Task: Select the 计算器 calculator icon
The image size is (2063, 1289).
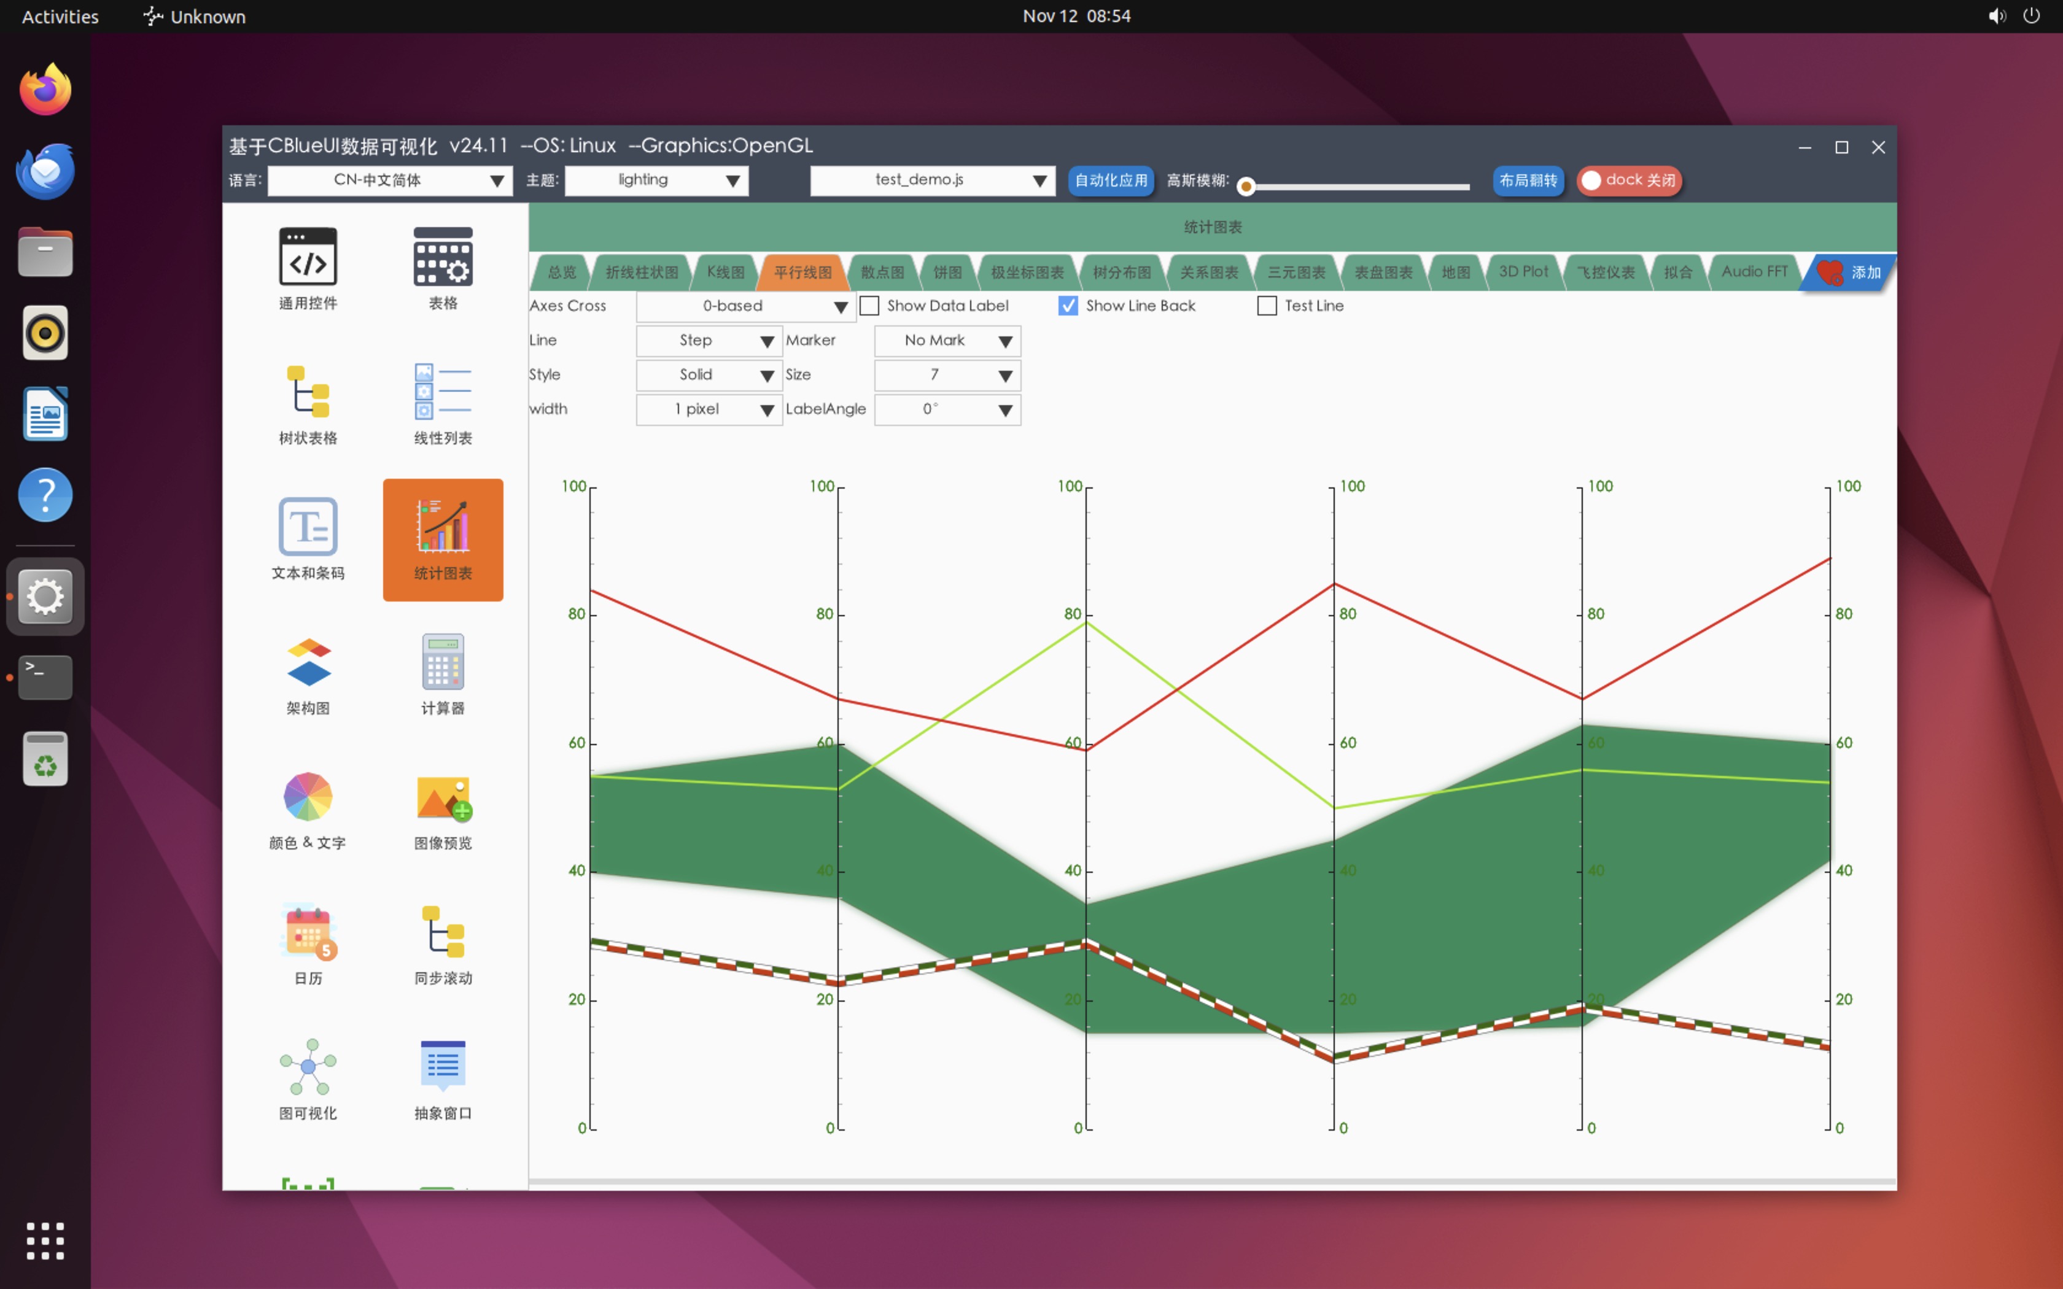Action: pos(443,662)
